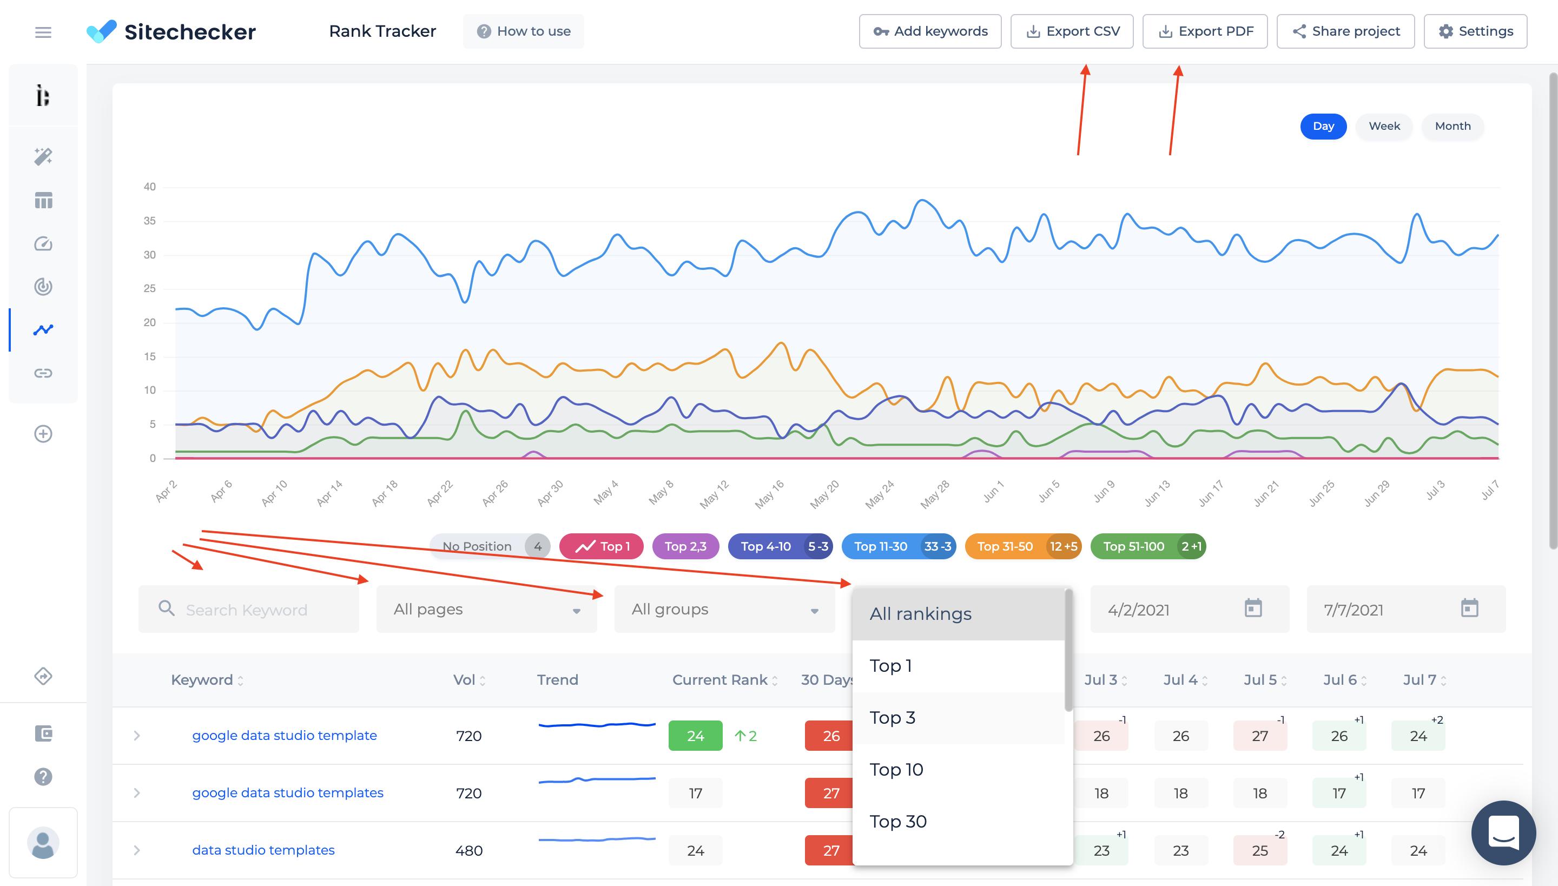Open the help question mark sidebar icon
1558x886 pixels.
43,777
